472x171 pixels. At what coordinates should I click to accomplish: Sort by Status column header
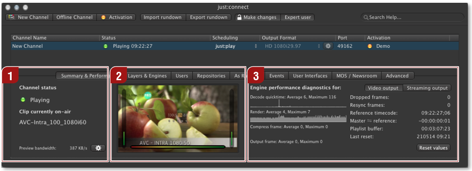(155, 38)
